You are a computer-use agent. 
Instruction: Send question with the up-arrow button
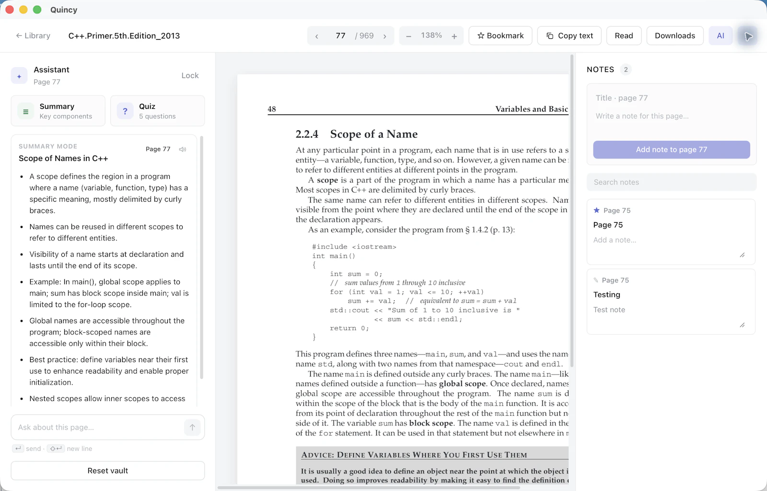(x=192, y=427)
